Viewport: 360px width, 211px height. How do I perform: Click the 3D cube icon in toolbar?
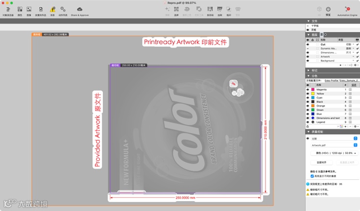pyautogui.click(x=319, y=9)
